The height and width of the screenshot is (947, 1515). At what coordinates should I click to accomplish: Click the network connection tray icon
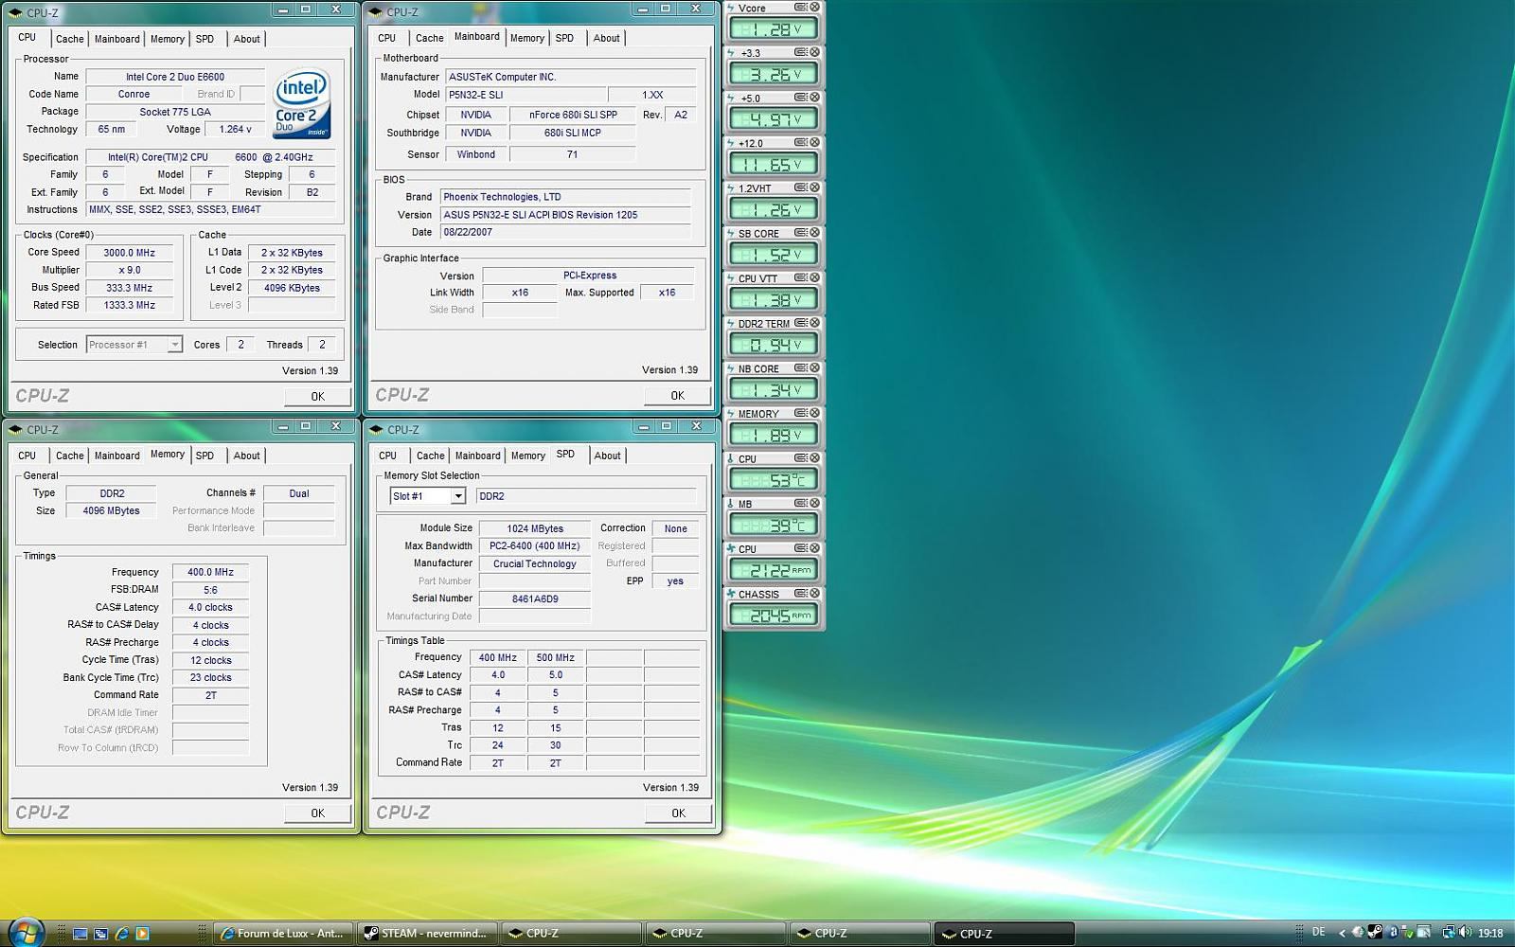tap(1449, 933)
